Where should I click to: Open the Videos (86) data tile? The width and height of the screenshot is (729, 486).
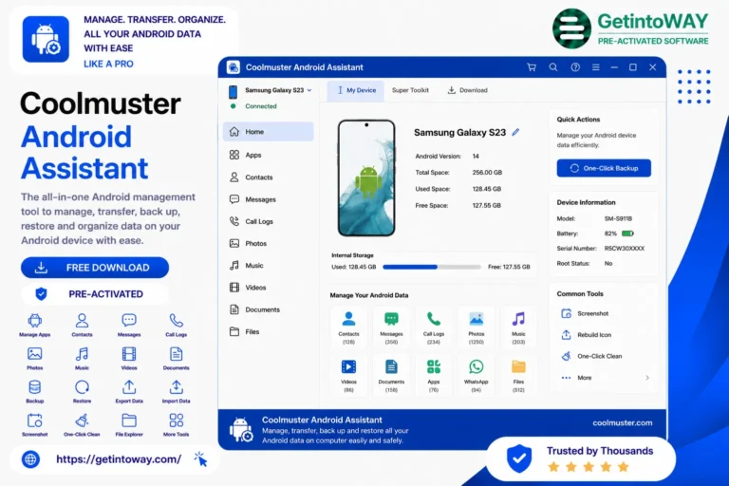pyautogui.click(x=348, y=375)
